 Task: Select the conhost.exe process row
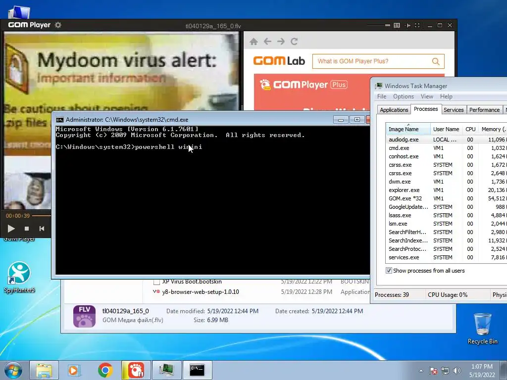[x=446, y=156]
